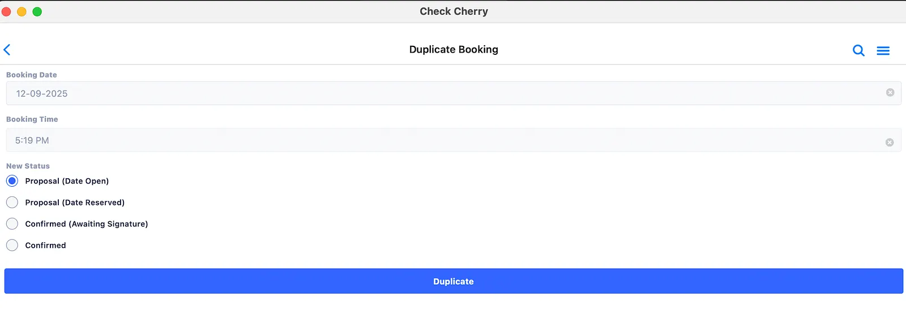The height and width of the screenshot is (309, 906).
Task: Select Proposal (Date Open) radio button
Action: coord(12,181)
